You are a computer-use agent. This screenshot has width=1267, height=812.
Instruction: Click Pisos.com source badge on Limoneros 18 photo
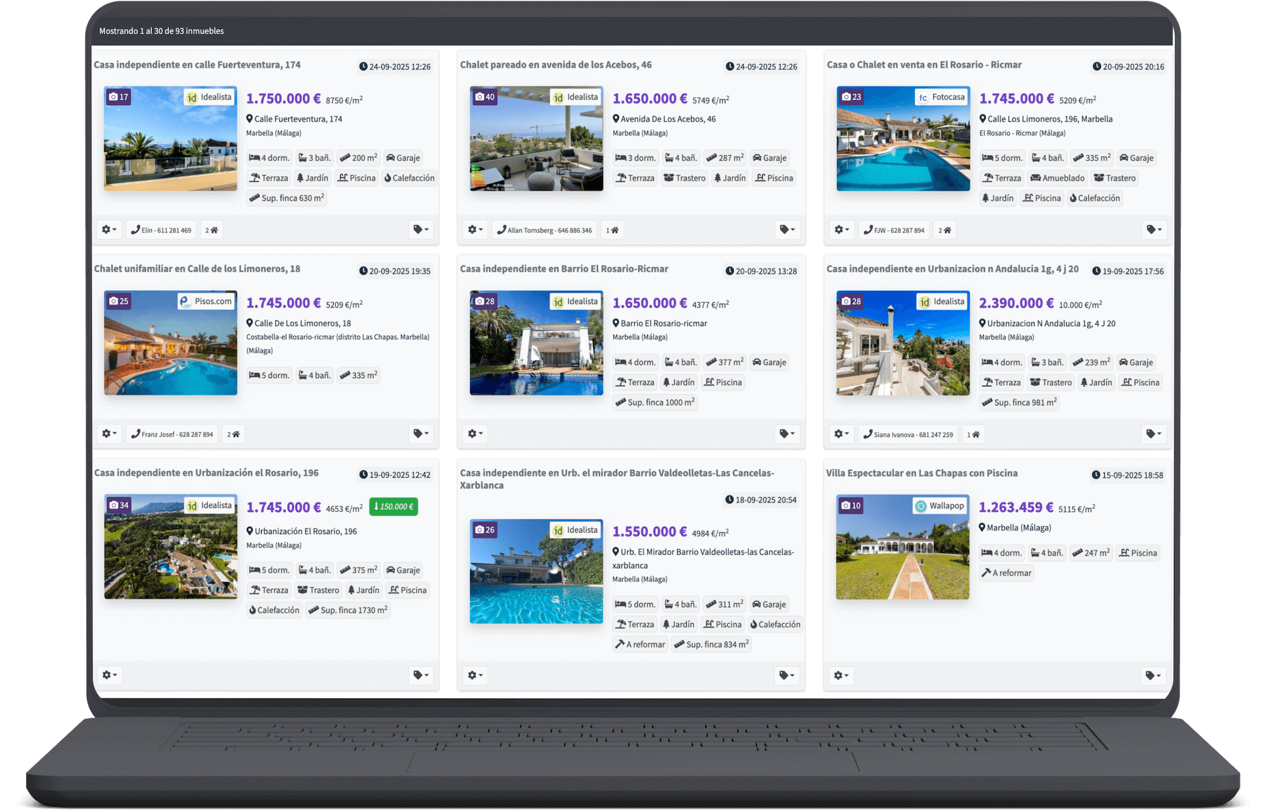207,301
